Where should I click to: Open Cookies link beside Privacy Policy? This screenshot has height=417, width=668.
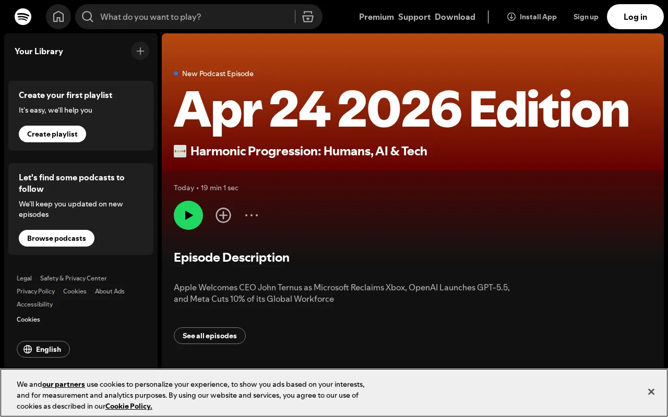tap(75, 291)
